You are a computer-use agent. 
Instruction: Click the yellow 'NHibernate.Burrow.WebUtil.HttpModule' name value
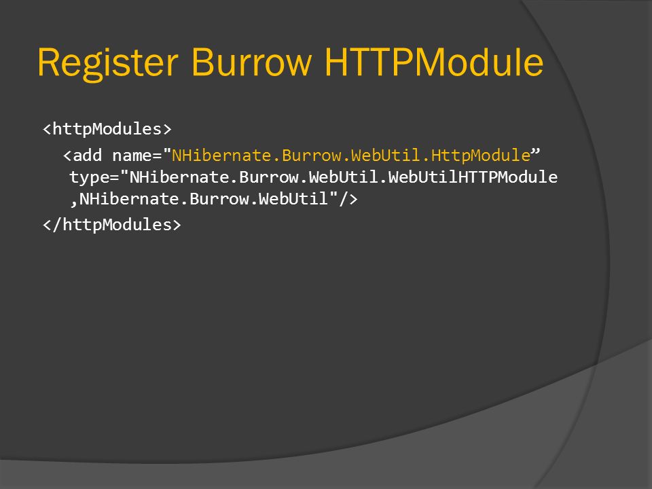351,156
